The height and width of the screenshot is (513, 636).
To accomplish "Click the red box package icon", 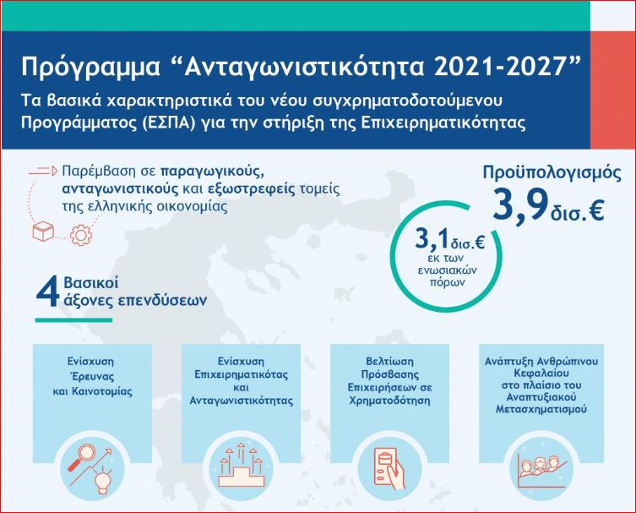I will (x=41, y=229).
